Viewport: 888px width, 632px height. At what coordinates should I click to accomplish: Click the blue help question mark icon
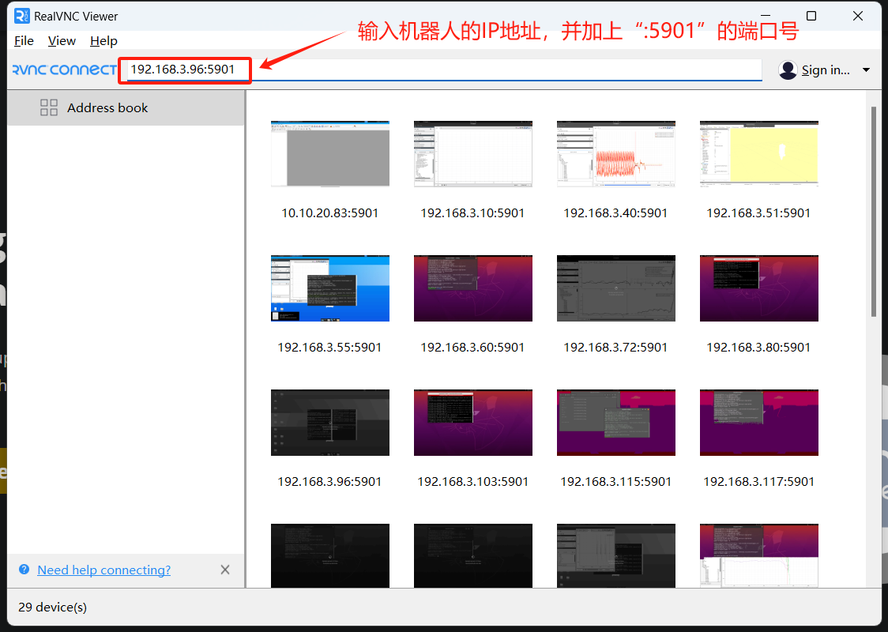tap(24, 570)
